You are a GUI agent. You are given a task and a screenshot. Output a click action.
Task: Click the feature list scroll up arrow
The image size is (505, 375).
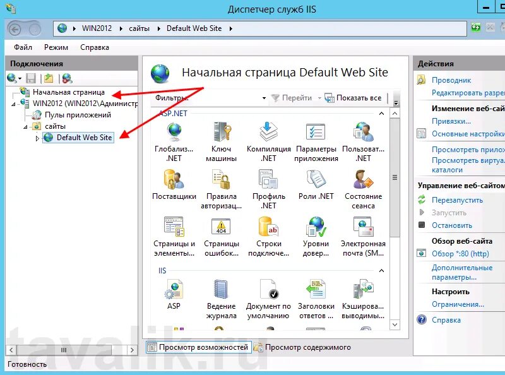tap(395, 114)
